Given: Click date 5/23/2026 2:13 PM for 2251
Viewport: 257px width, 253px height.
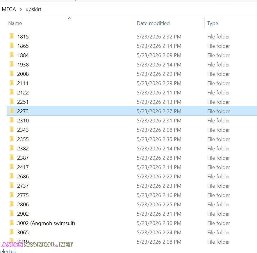Looking at the screenshot, I should 159,102.
